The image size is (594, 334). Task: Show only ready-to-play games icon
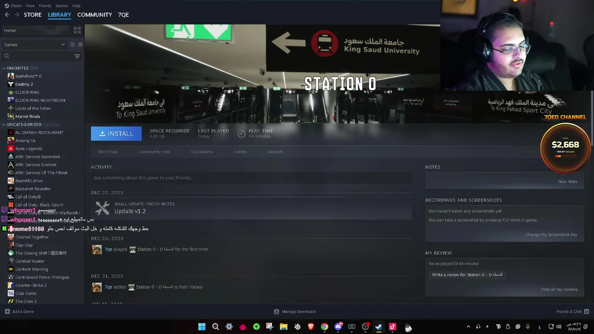point(80,45)
